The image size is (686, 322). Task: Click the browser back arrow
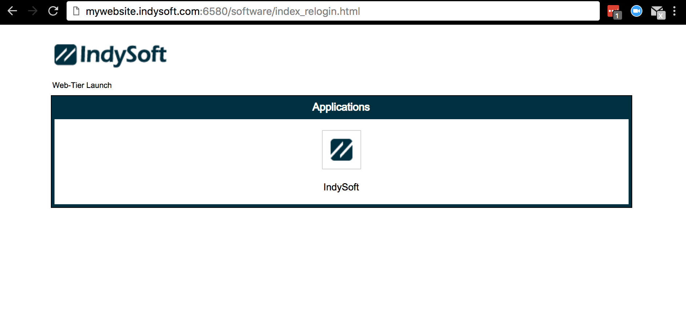point(12,11)
